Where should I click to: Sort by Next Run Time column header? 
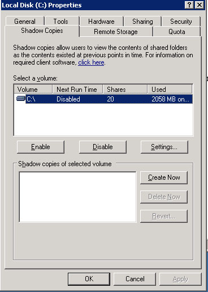click(x=77, y=89)
